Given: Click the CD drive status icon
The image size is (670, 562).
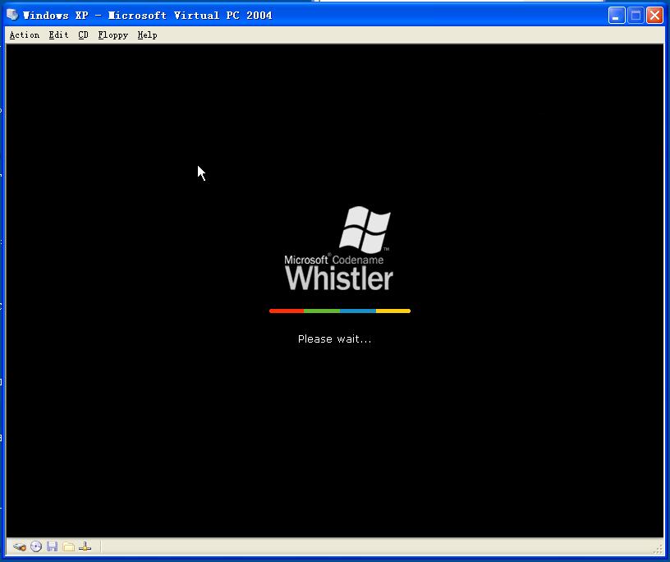Looking at the screenshot, I should pyautogui.click(x=36, y=546).
